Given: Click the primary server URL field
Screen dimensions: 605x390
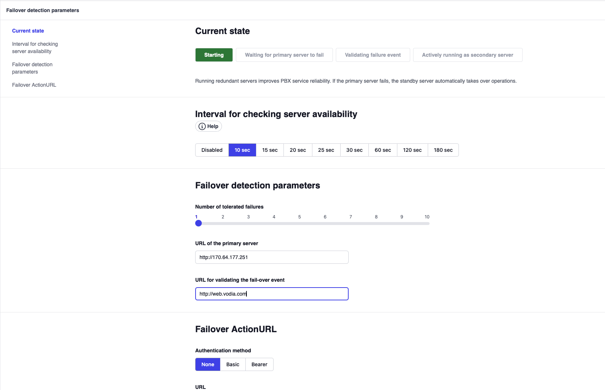Looking at the screenshot, I should 272,257.
